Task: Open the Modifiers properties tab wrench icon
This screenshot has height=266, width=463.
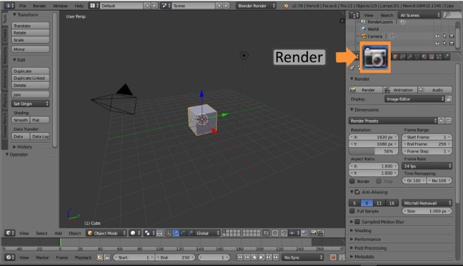Action: point(409,57)
